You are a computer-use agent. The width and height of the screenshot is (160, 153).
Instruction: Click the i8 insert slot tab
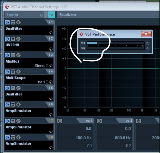coord(50,137)
